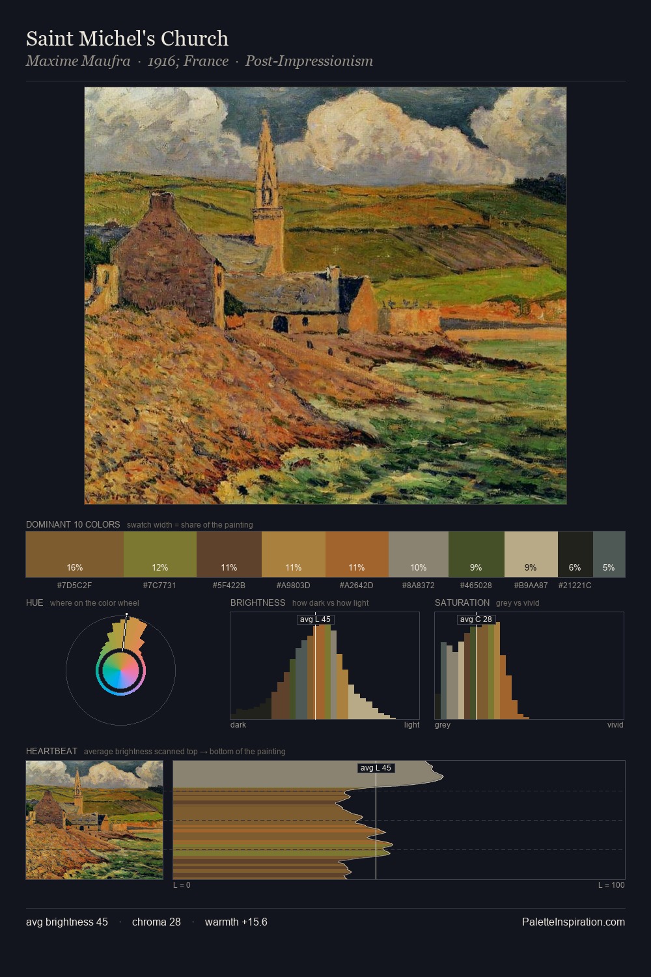Click the "avg C 28" marker in Saturation histogram

(476, 619)
